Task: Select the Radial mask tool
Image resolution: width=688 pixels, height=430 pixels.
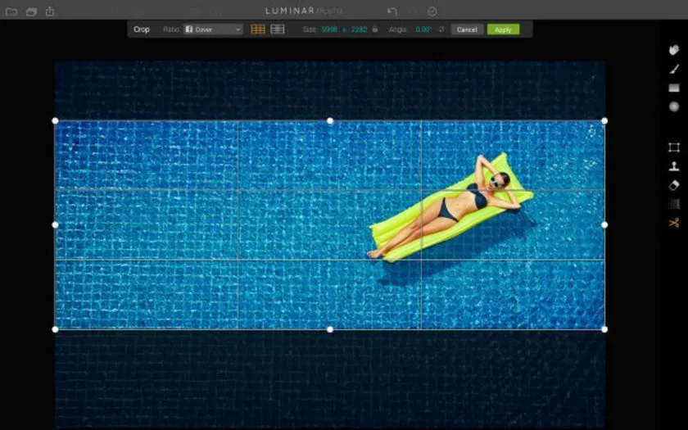Action: tap(673, 106)
